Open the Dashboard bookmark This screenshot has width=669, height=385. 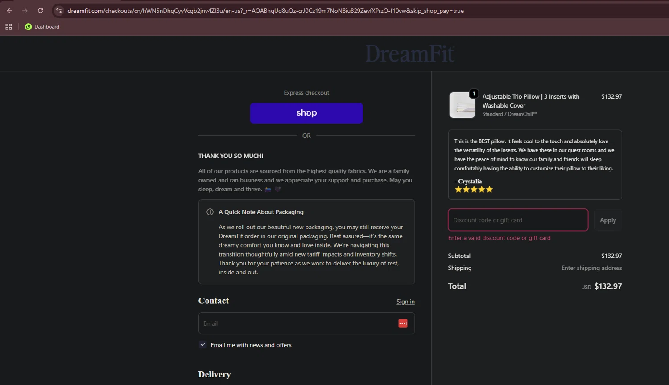pyautogui.click(x=42, y=27)
